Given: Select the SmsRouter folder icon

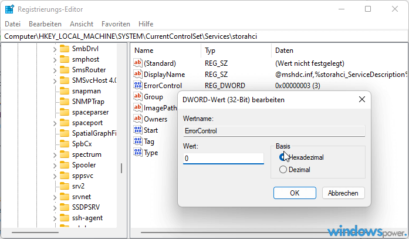Looking at the screenshot, I should click(65, 70).
